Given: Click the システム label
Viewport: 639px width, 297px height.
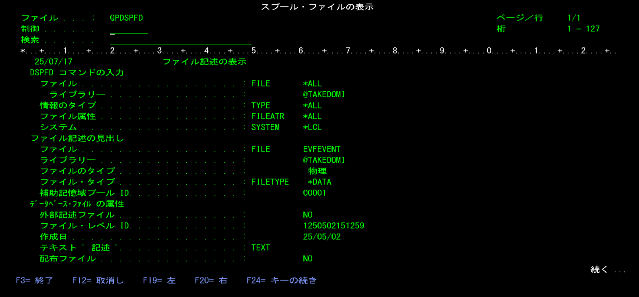Looking at the screenshot, I should point(58,127).
